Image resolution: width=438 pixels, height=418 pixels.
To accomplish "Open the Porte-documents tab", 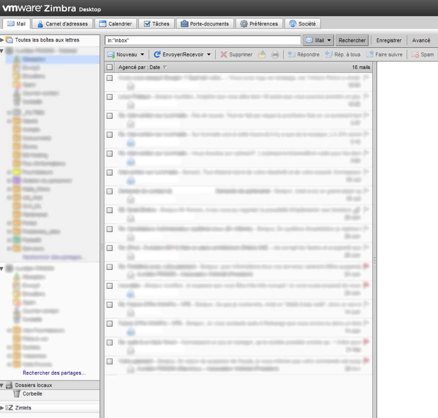I will [x=205, y=24].
